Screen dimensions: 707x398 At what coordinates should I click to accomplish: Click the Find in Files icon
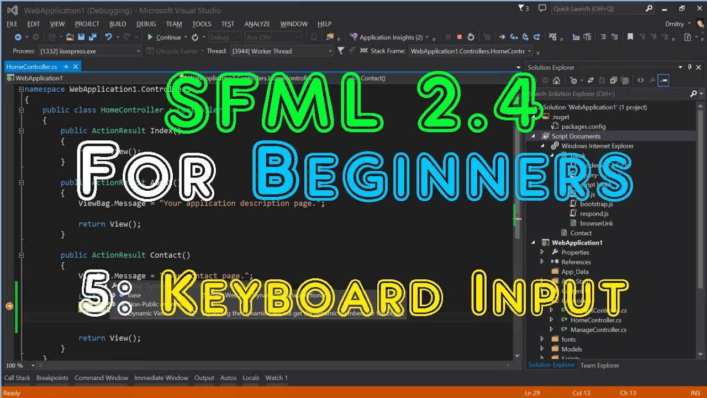pyautogui.click(x=330, y=37)
